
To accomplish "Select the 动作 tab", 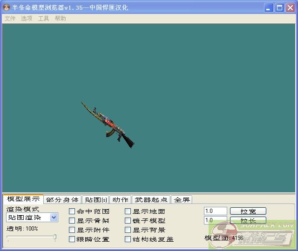I will click(x=121, y=200).
